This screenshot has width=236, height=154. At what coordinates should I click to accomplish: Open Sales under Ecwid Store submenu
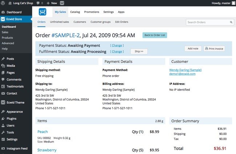(x=5, y=32)
